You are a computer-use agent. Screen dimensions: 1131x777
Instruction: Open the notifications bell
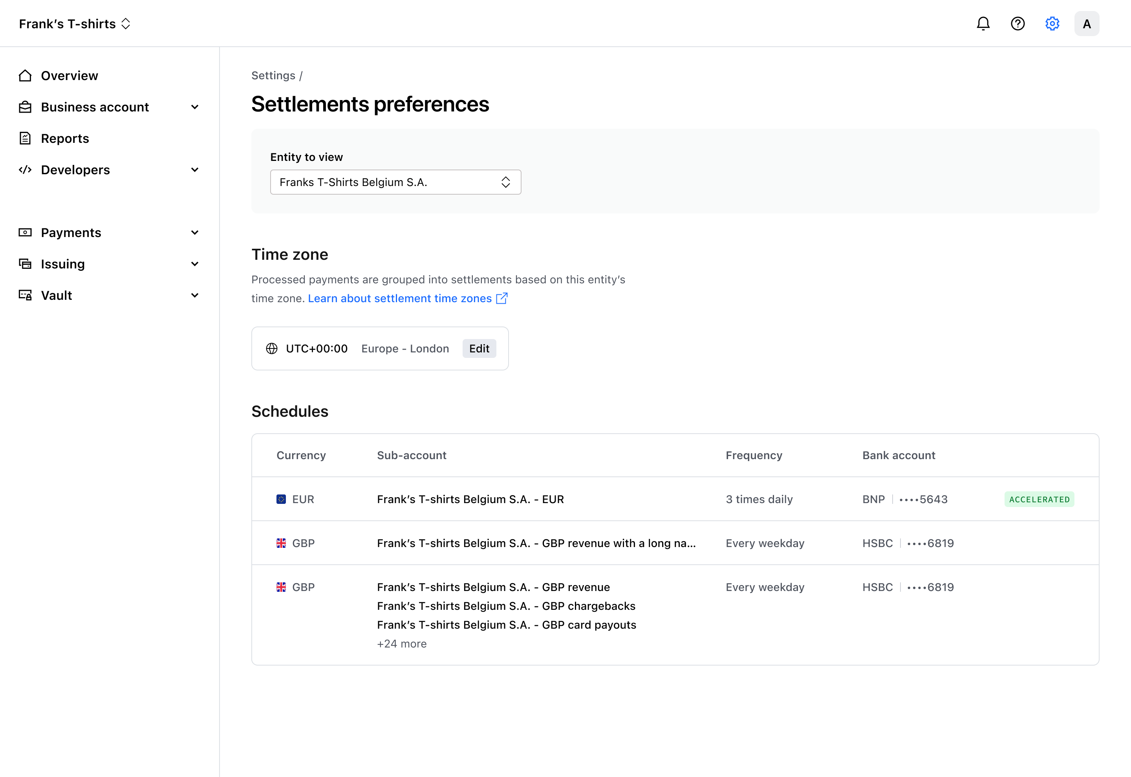983,24
